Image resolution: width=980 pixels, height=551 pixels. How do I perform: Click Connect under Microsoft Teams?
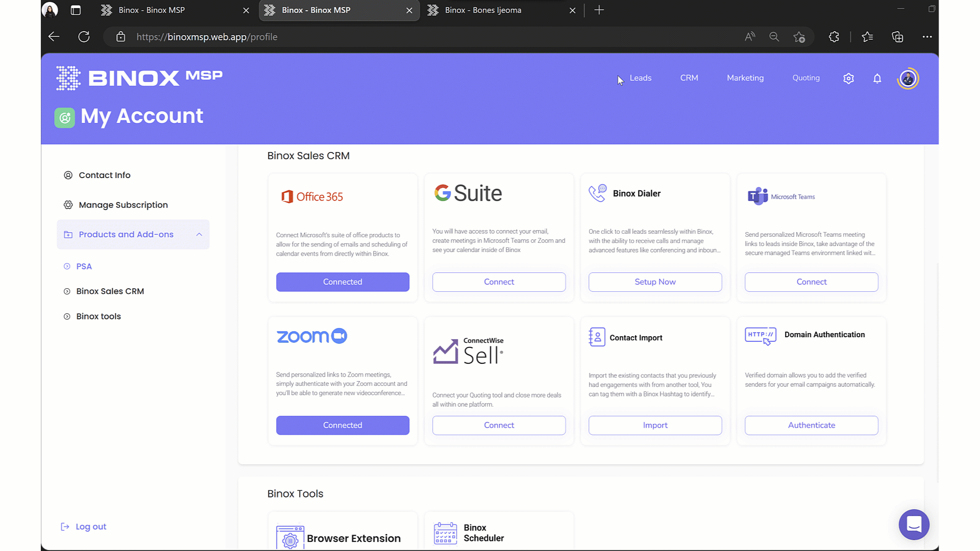click(x=811, y=282)
